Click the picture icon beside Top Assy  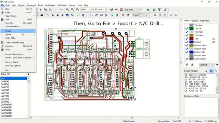pyautogui.click(x=121, y=10)
